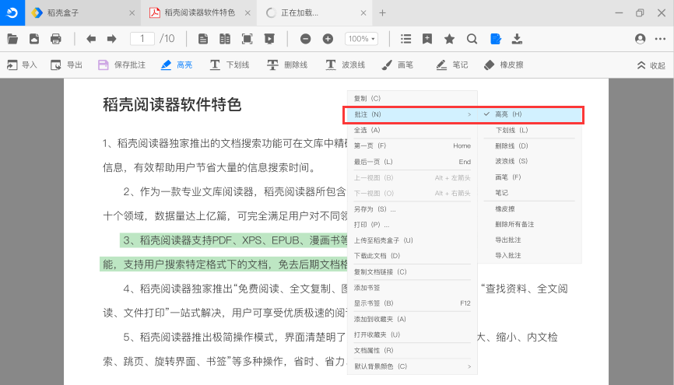Close the 稻壳阅读器软件特色 tab
The height and width of the screenshot is (385, 674).
(x=247, y=13)
